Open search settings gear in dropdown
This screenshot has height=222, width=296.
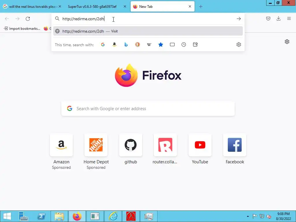pos(238,45)
